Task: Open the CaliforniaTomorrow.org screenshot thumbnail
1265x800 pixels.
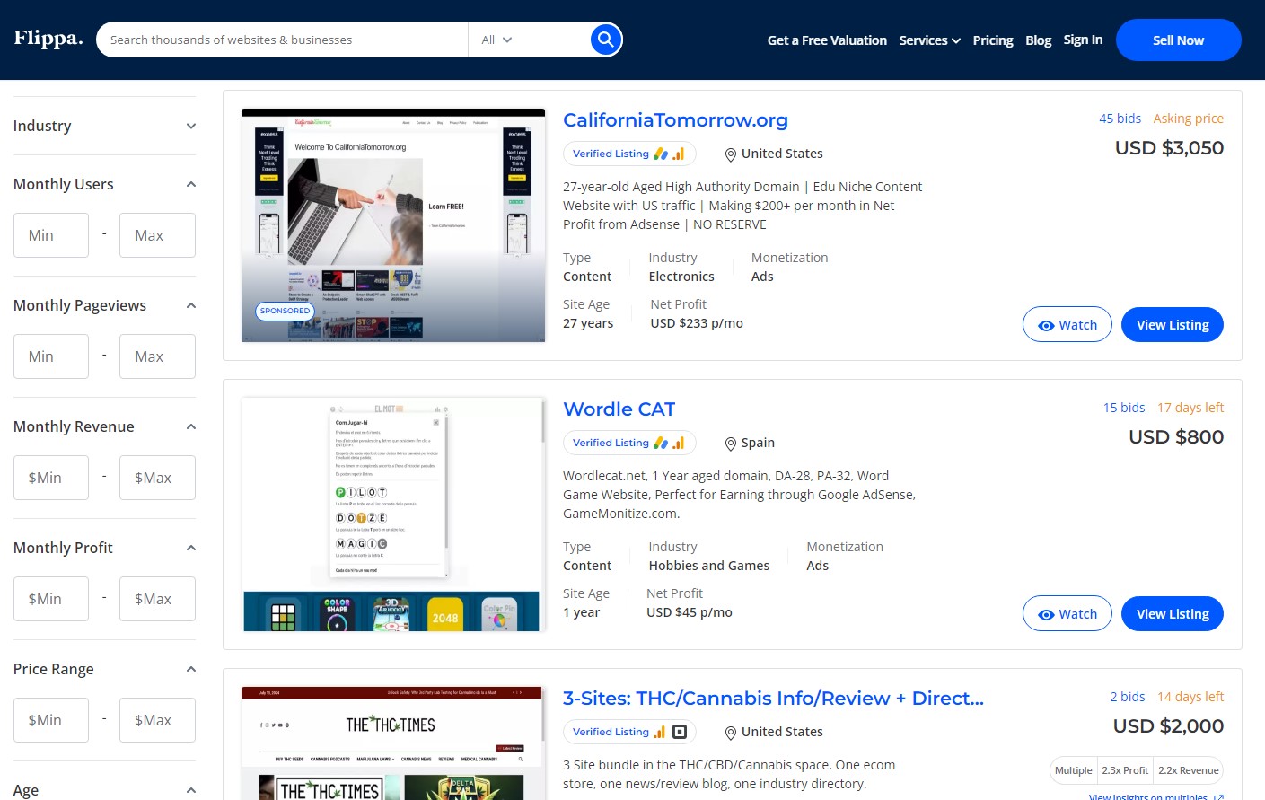Action: 393,224
